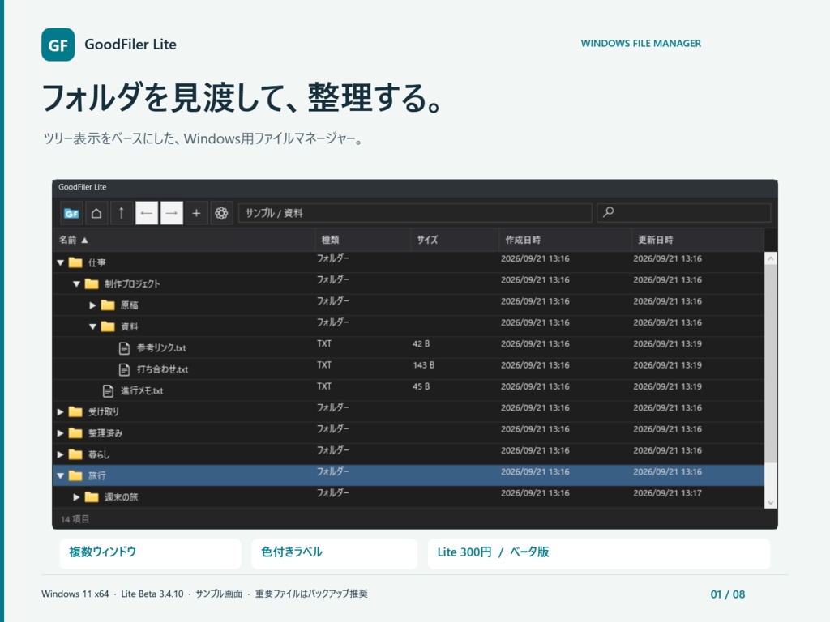Expand the 週末の旅 folder node
This screenshot has width=830, height=622.
(x=76, y=497)
